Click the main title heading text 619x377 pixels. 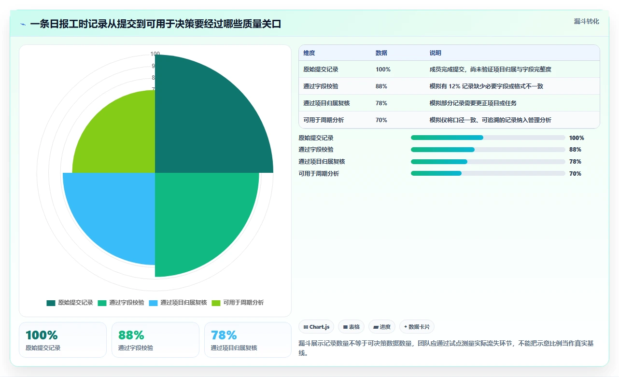click(155, 24)
